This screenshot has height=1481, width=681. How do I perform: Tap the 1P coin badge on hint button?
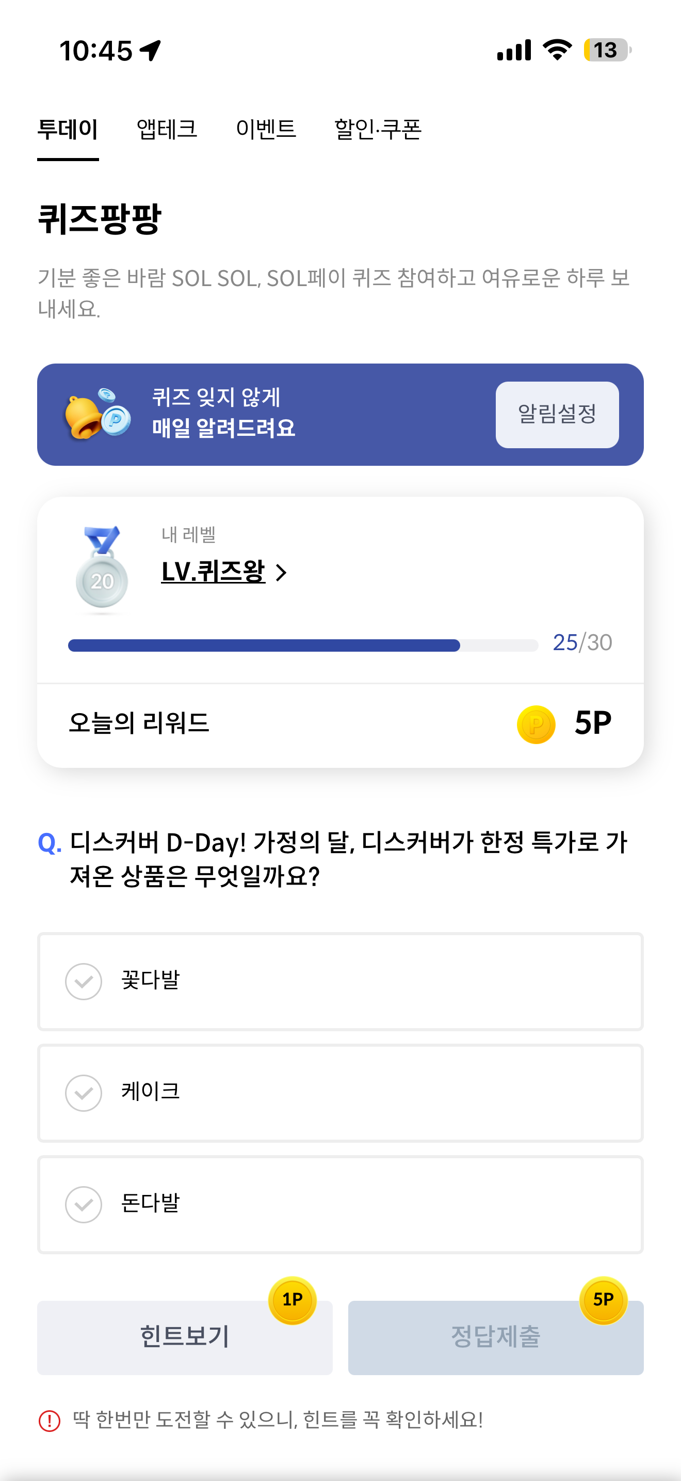click(x=293, y=1300)
